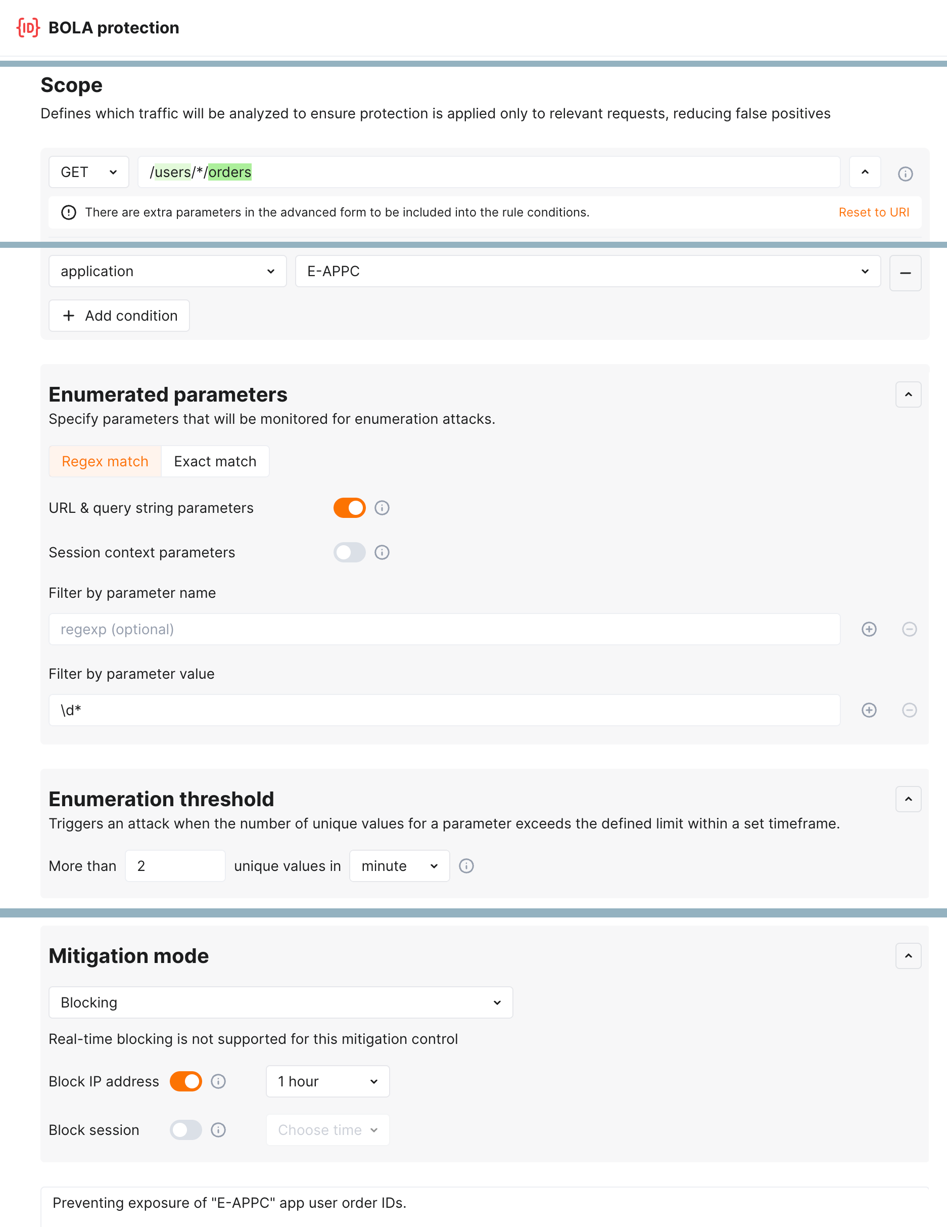Viewport: 947px width, 1227px height.
Task: Enable Session context parameters
Action: point(349,552)
